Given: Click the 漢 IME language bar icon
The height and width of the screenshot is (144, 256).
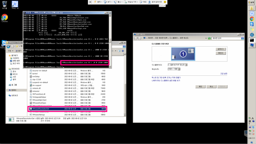Looking at the screenshot, I should [x=250, y=121].
